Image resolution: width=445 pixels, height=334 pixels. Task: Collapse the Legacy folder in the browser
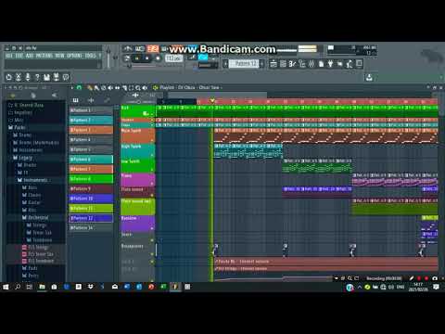click(x=25, y=158)
